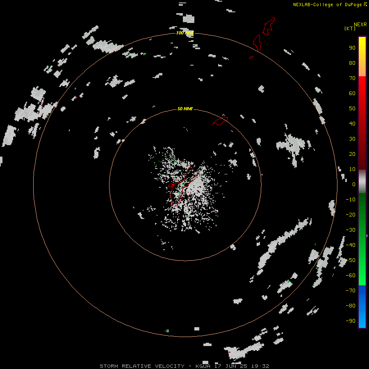Click the 80 knot scale value
The image size is (369, 369).
pyautogui.click(x=352, y=63)
